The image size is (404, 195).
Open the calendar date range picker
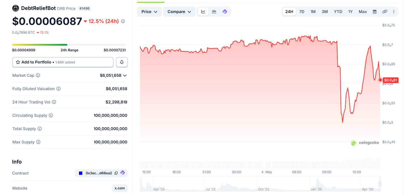coord(374,12)
